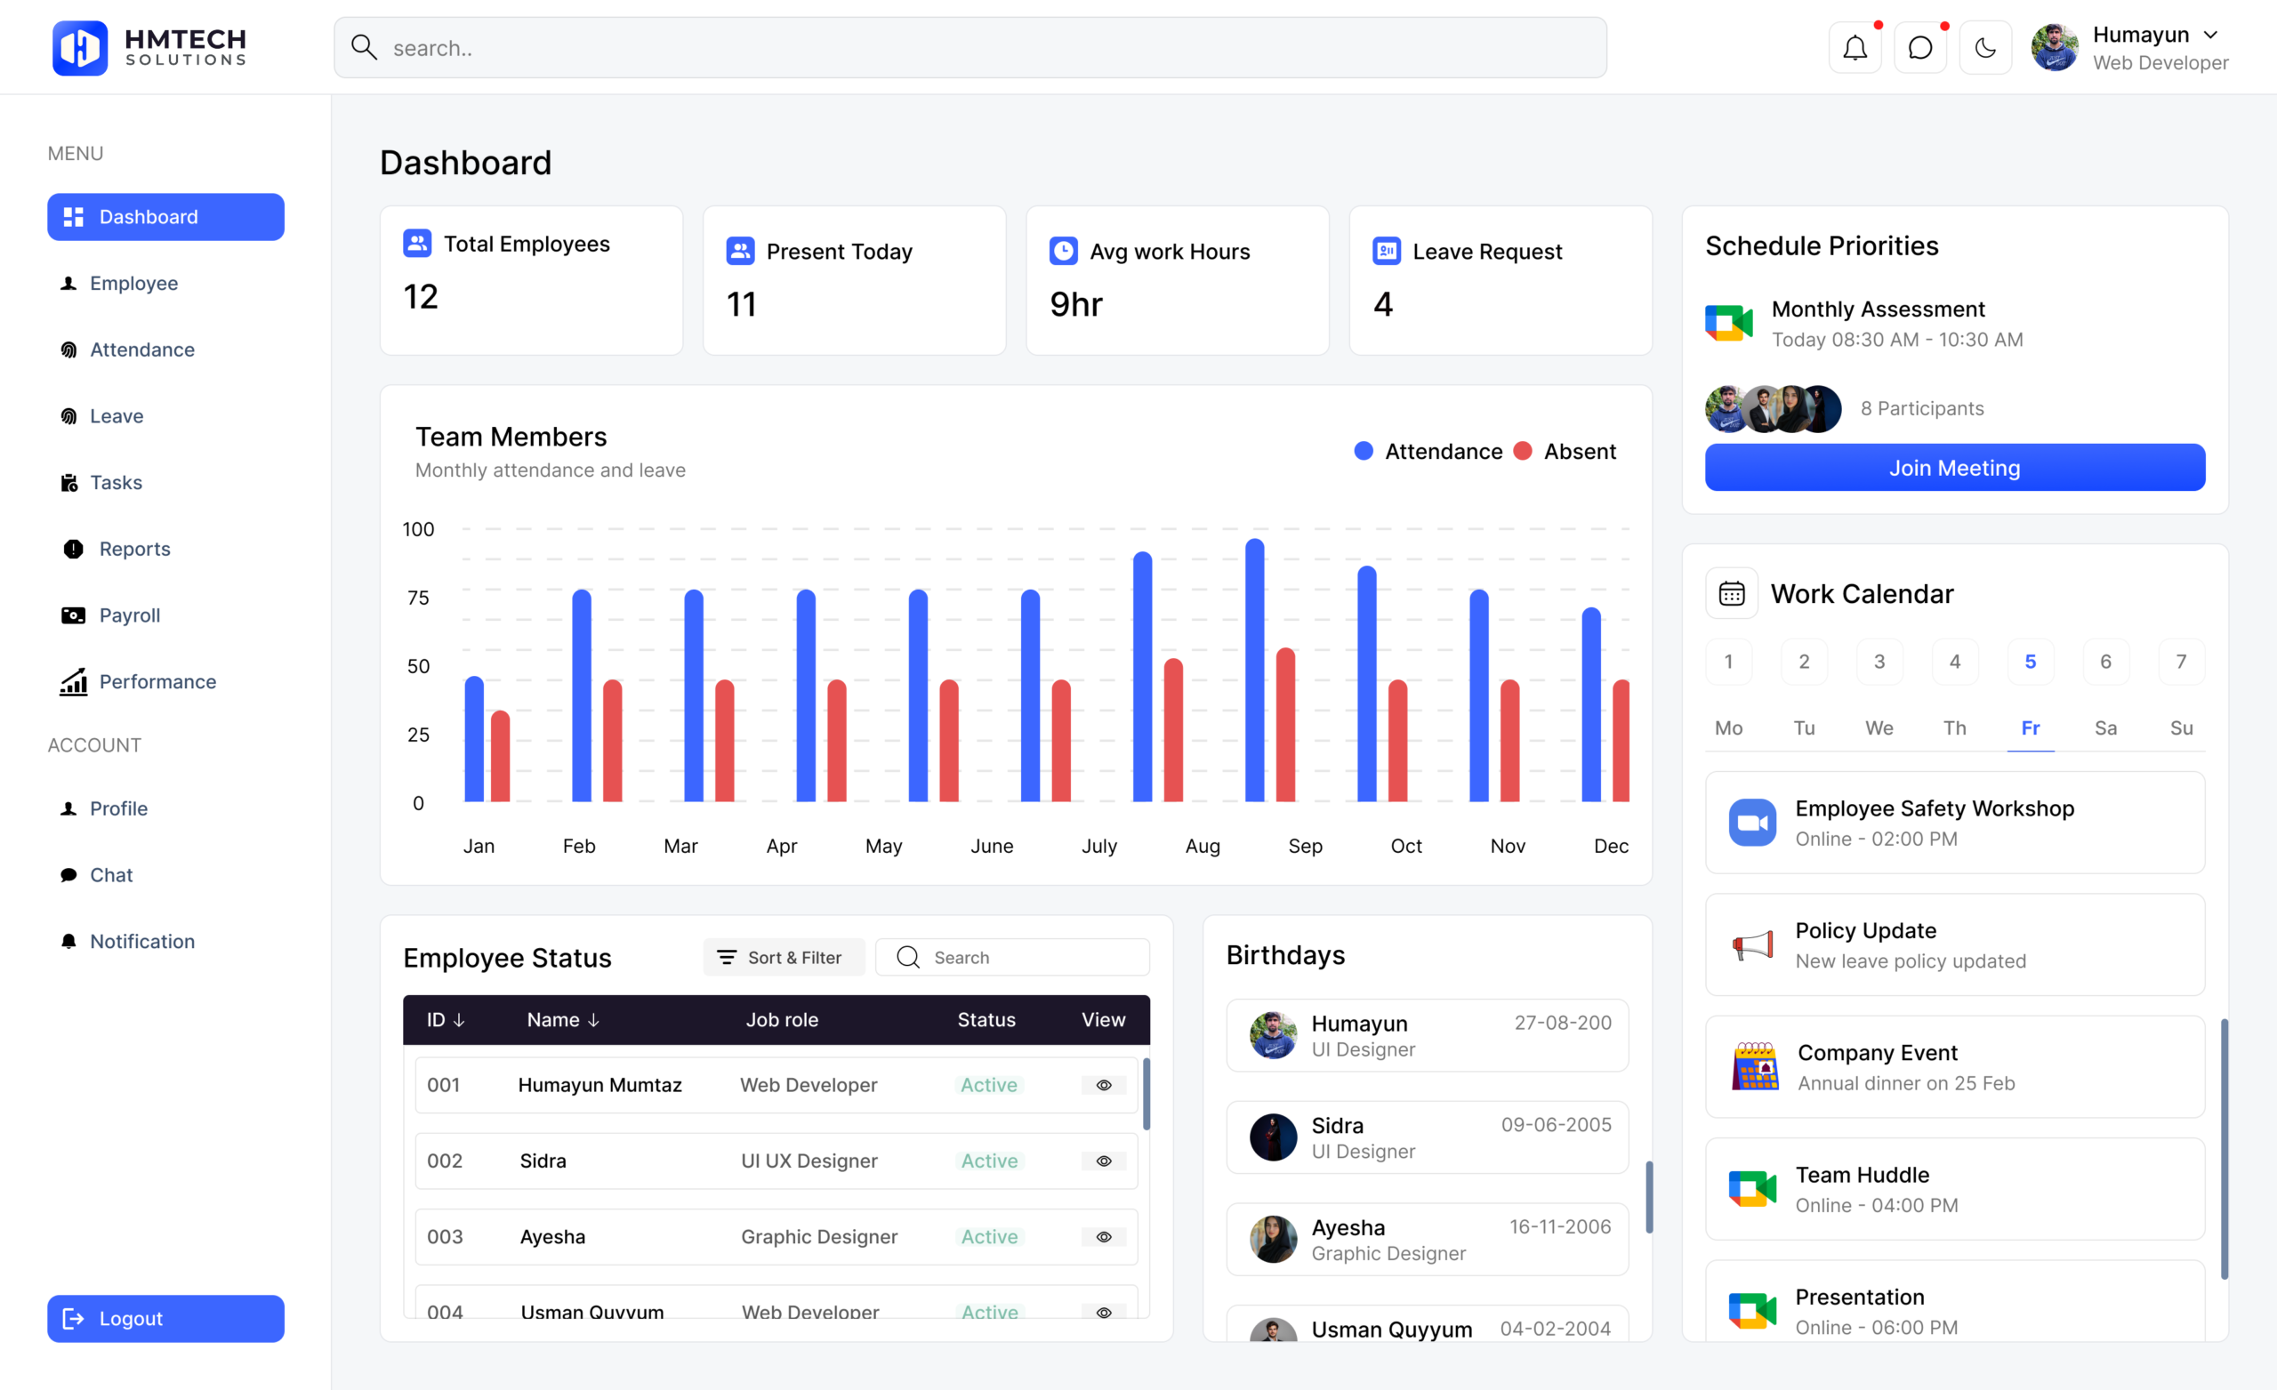Open the Attendance menu item
The width and height of the screenshot is (2277, 1390).
click(x=141, y=350)
